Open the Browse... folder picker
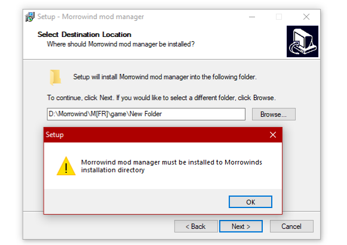 [x=274, y=114]
